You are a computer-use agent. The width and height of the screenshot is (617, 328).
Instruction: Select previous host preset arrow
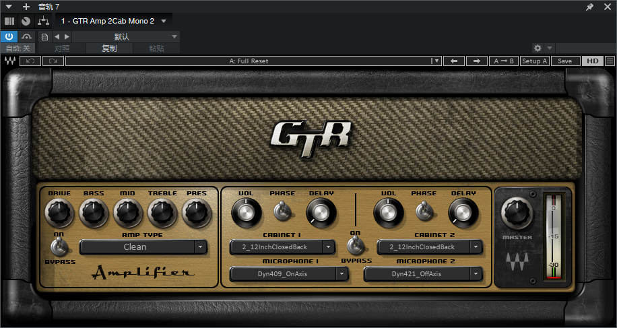[x=57, y=36]
